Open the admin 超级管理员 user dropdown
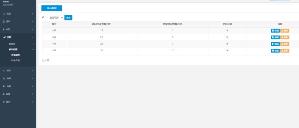Viewport: 299px width, 128px height. click(x=8, y=5)
